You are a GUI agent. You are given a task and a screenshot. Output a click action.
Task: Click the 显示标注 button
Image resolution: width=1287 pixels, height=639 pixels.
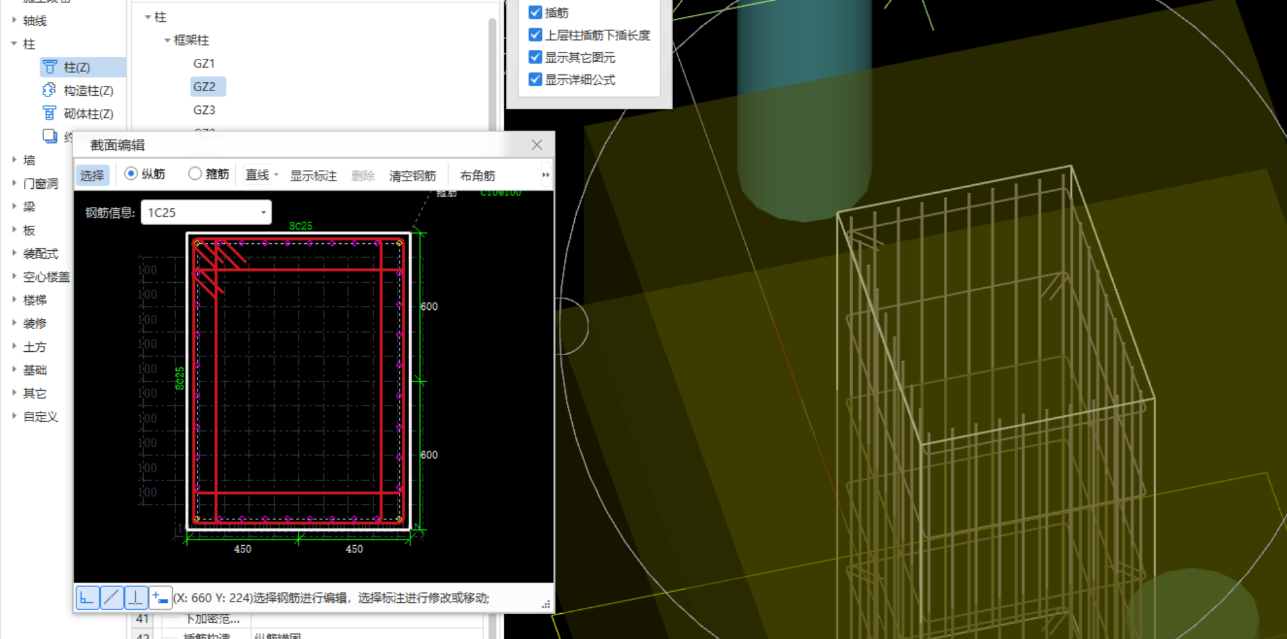(313, 175)
